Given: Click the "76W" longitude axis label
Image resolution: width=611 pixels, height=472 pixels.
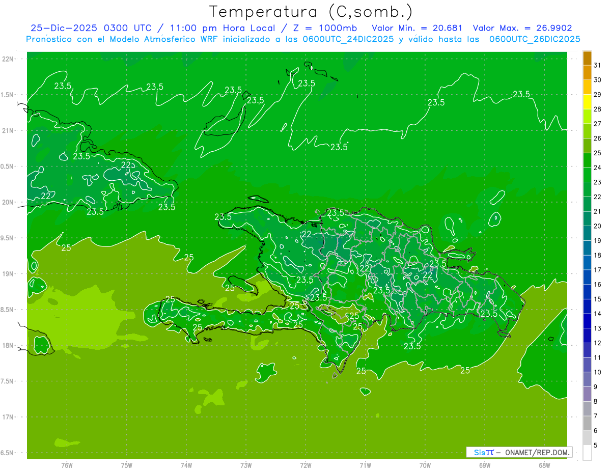Looking at the screenshot, I should 67,465.
